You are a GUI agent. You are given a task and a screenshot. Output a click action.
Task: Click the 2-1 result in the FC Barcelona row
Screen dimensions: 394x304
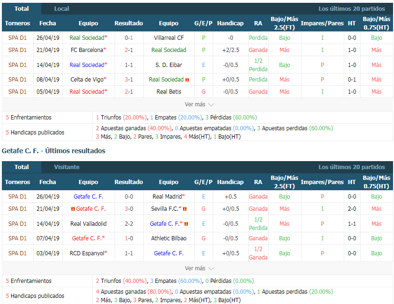[x=129, y=50]
